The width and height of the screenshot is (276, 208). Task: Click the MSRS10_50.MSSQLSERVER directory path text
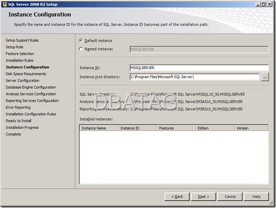click(186, 109)
